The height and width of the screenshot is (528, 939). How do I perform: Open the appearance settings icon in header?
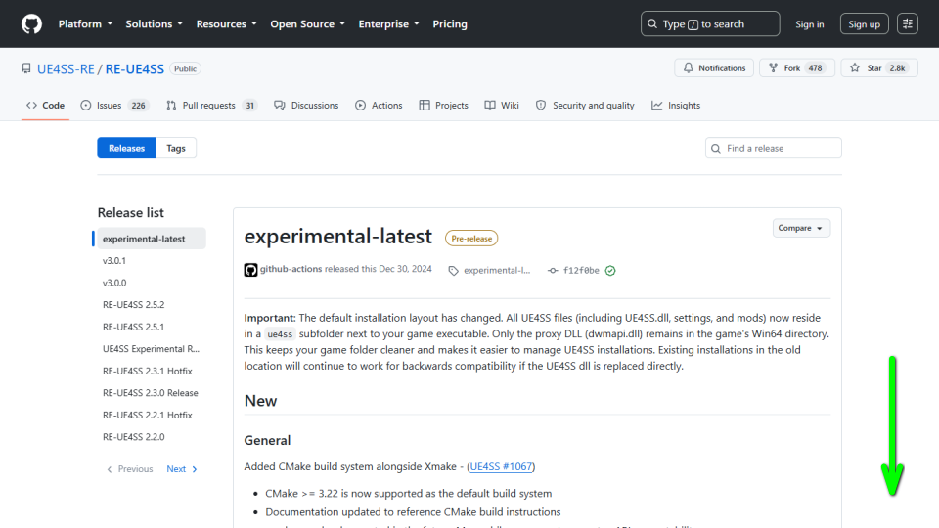point(908,23)
